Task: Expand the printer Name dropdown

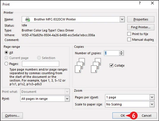Action: click(122, 19)
